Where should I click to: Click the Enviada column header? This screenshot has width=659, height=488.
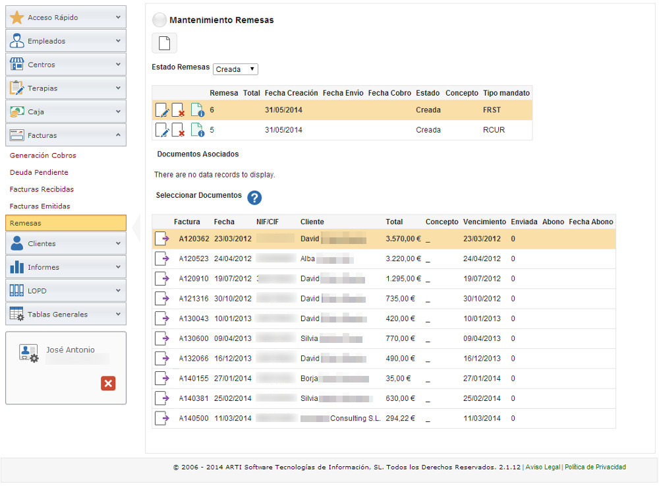524,222
